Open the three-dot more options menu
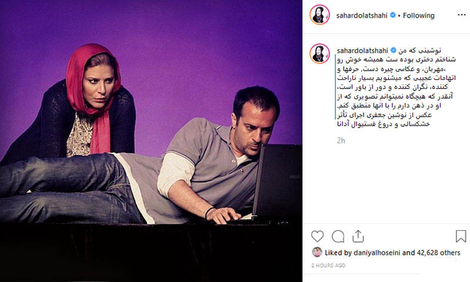 click(x=462, y=15)
